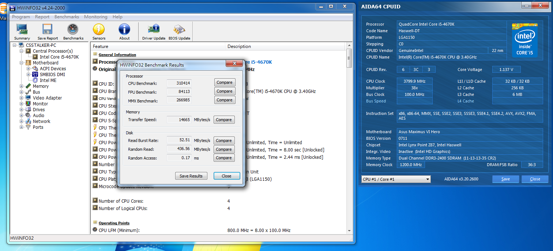The width and height of the screenshot is (553, 251).
Task: Expand the SMBIOS DMI node
Action: coord(29,74)
